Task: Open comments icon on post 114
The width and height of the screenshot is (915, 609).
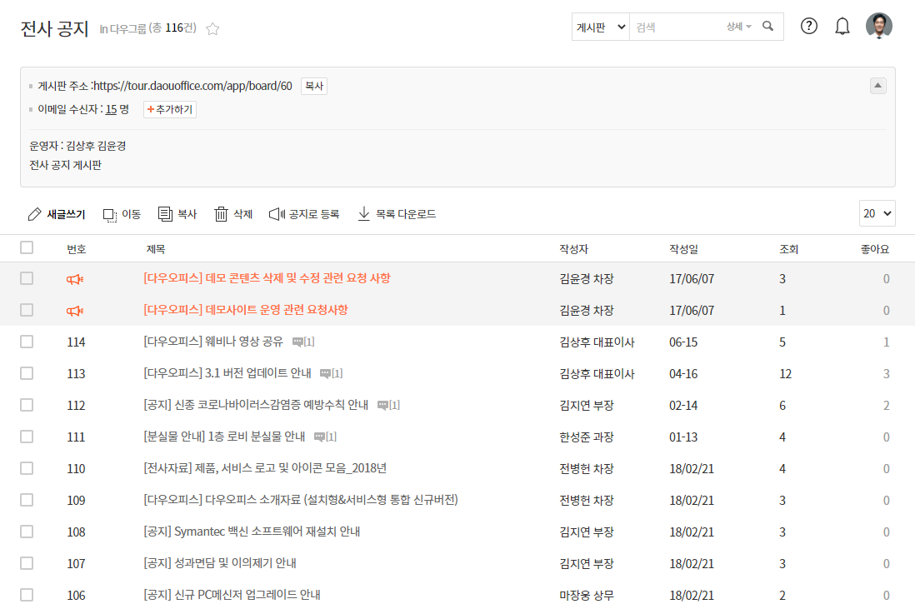Action: pos(297,342)
